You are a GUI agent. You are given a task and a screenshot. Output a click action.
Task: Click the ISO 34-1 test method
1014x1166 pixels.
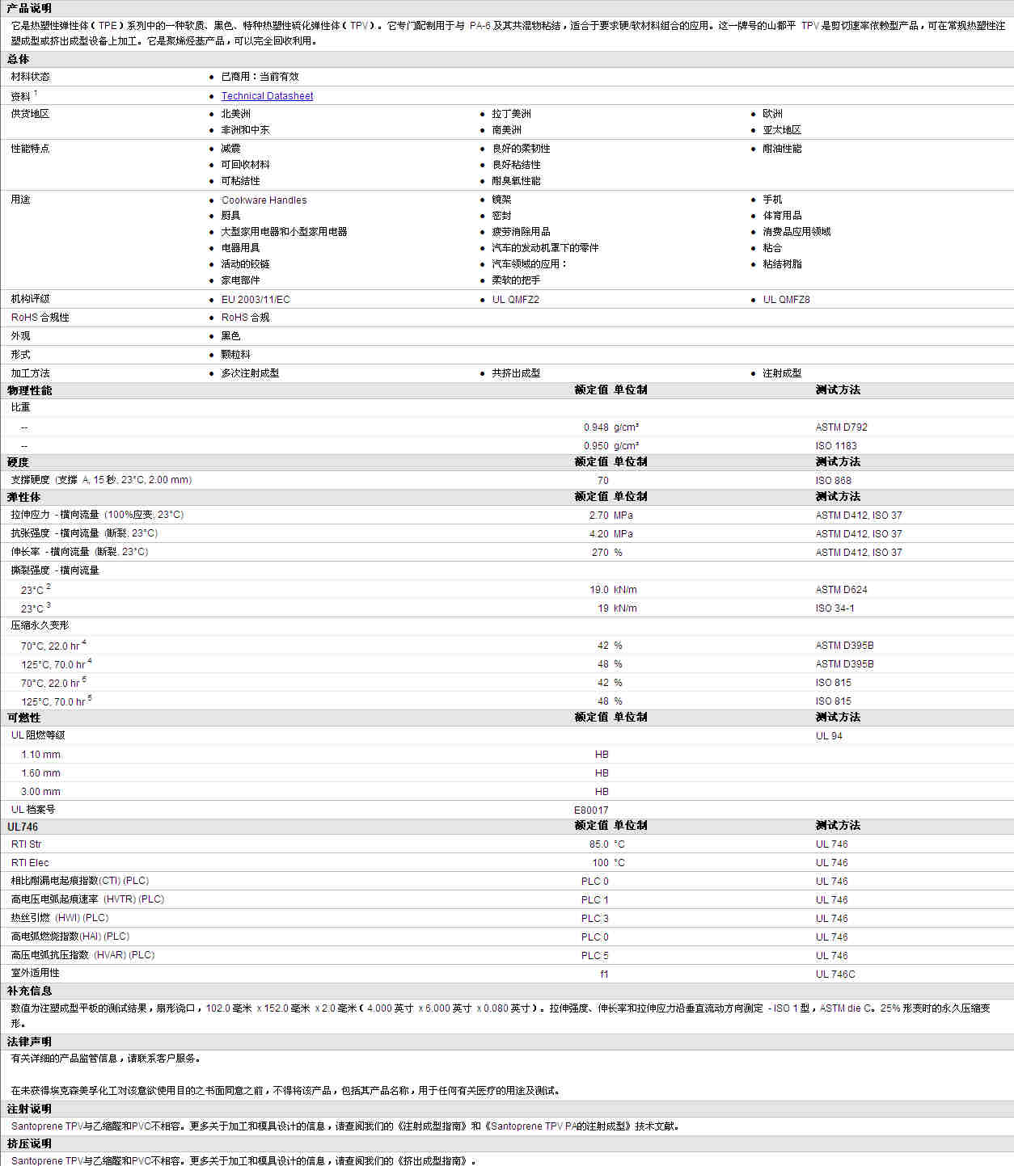835,608
